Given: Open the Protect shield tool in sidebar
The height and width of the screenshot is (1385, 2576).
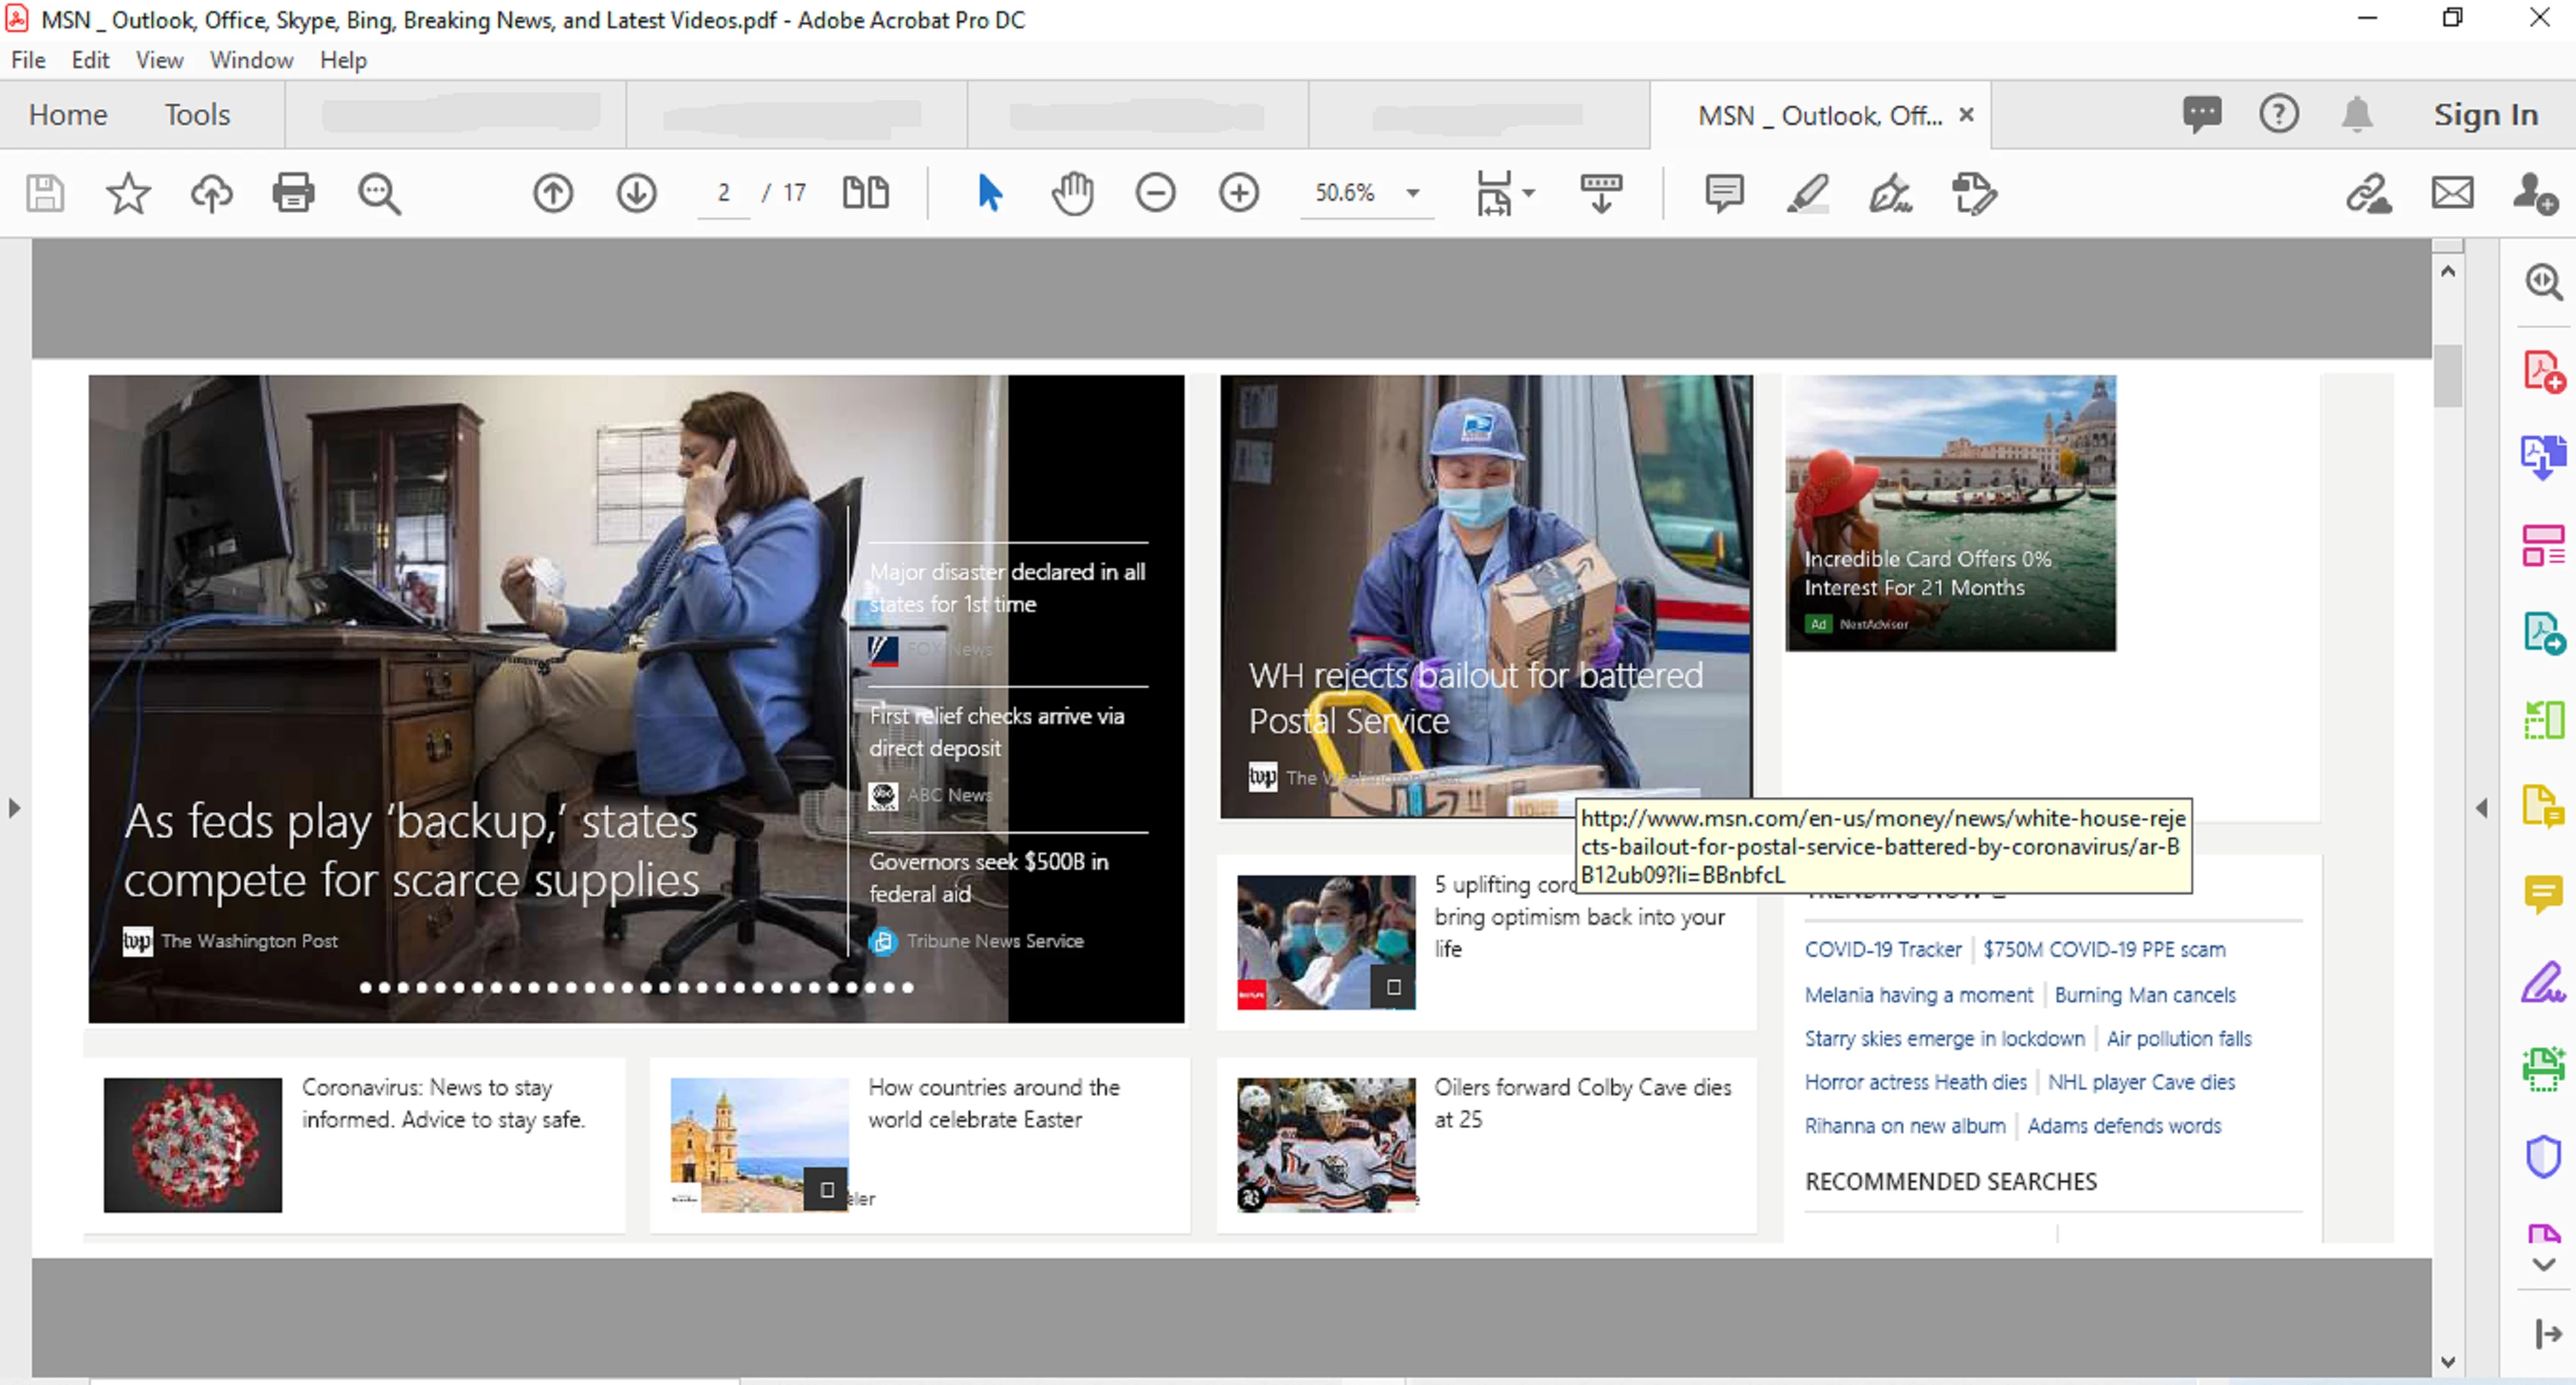Looking at the screenshot, I should pyautogui.click(x=2542, y=1157).
